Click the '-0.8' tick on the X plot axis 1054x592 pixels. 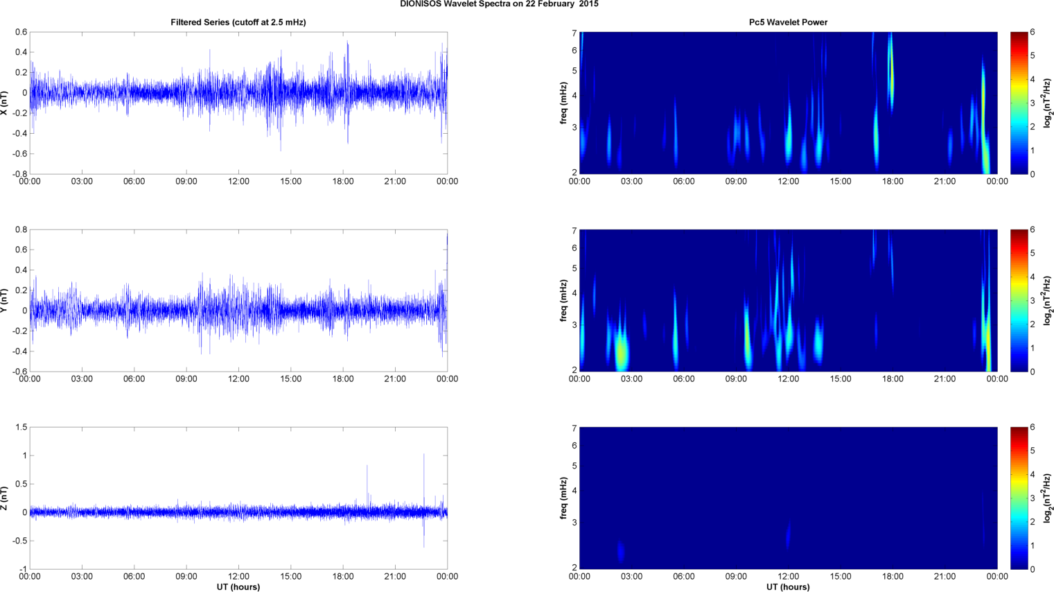pyautogui.click(x=19, y=174)
